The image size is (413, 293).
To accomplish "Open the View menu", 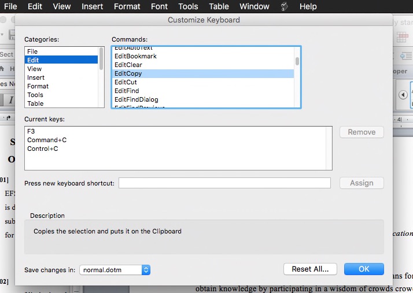I will tap(62, 6).
